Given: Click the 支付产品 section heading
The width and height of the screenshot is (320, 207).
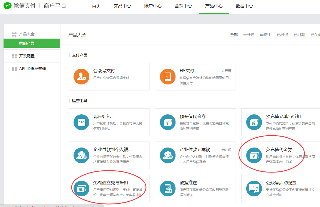Looking at the screenshot, I should pyautogui.click(x=80, y=55).
